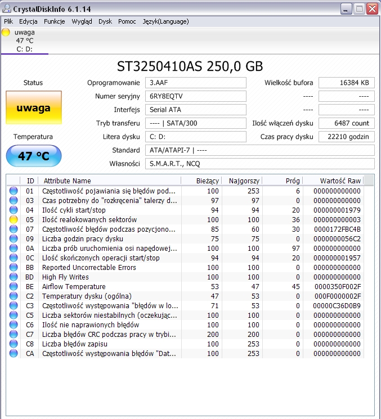Maximize the CrystalDiskInfo window
This screenshot has height=419, width=381.
pyautogui.click(x=360, y=9)
